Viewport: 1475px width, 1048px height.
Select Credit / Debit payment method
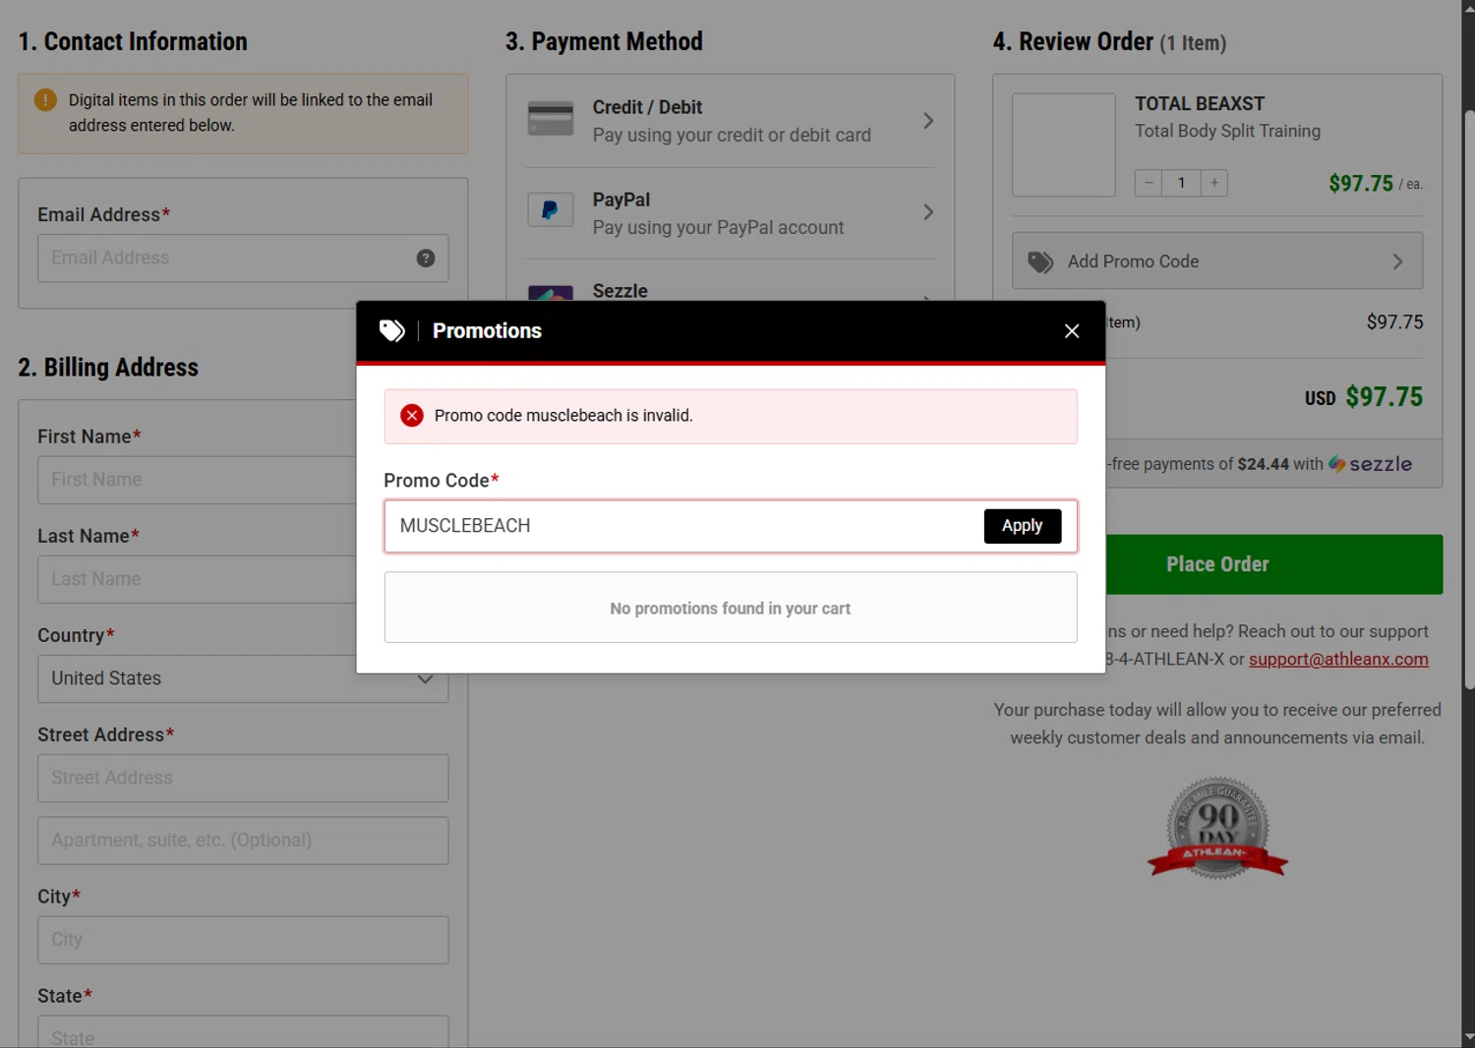tap(731, 121)
